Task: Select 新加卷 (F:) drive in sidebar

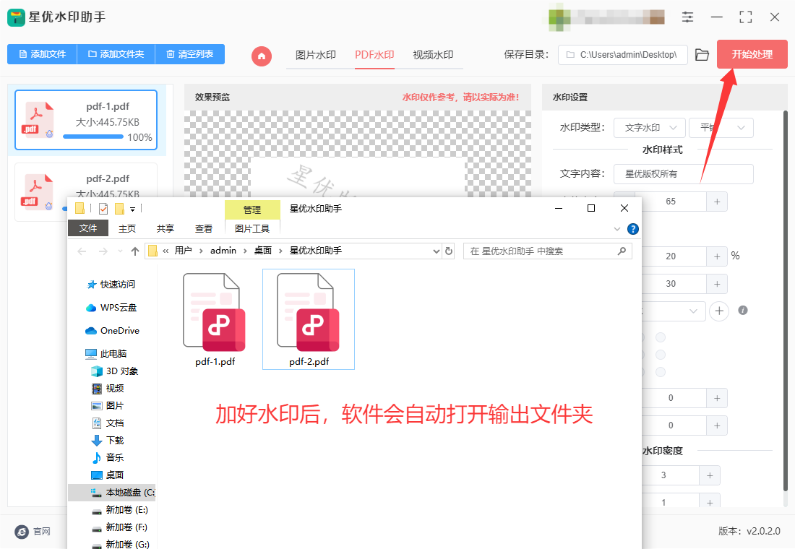Action: [x=120, y=527]
